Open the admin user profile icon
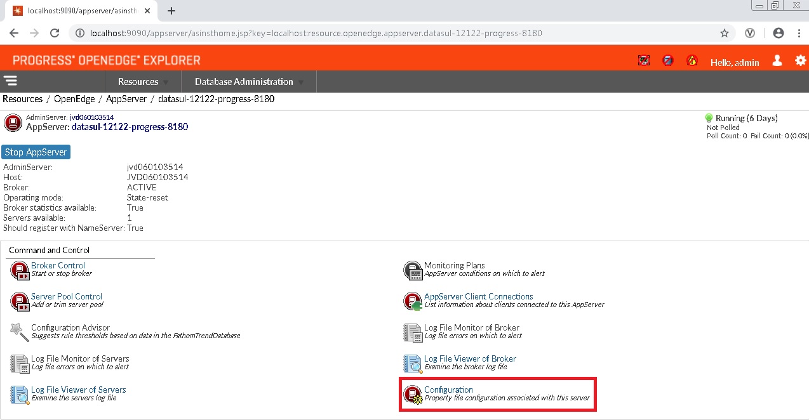Viewport: 809px width, 420px height. [777, 60]
